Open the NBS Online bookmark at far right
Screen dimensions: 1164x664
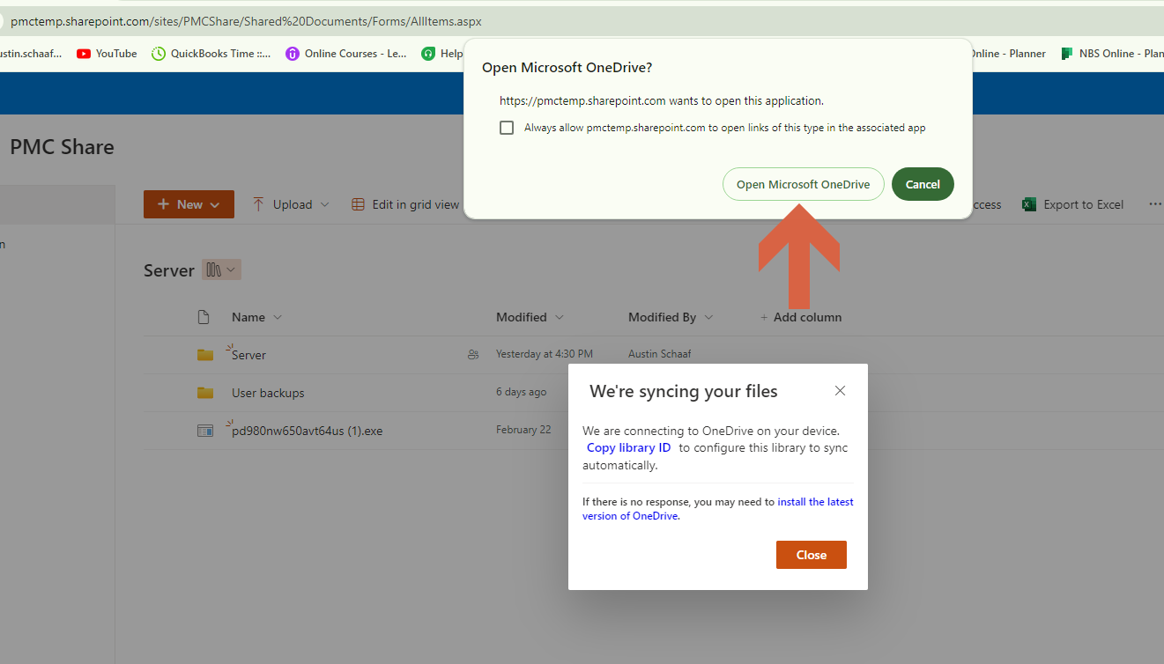click(x=1112, y=54)
